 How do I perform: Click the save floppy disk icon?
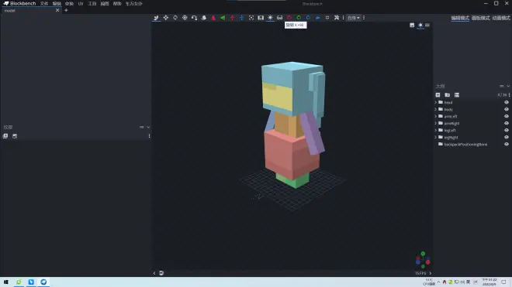[261, 18]
